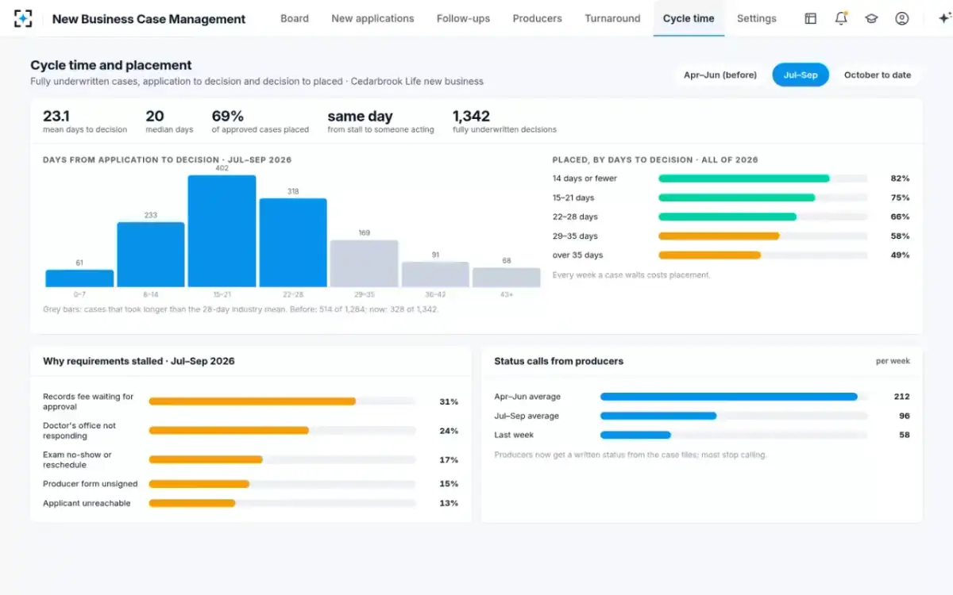Click the same day stall metric

[x=380, y=121]
